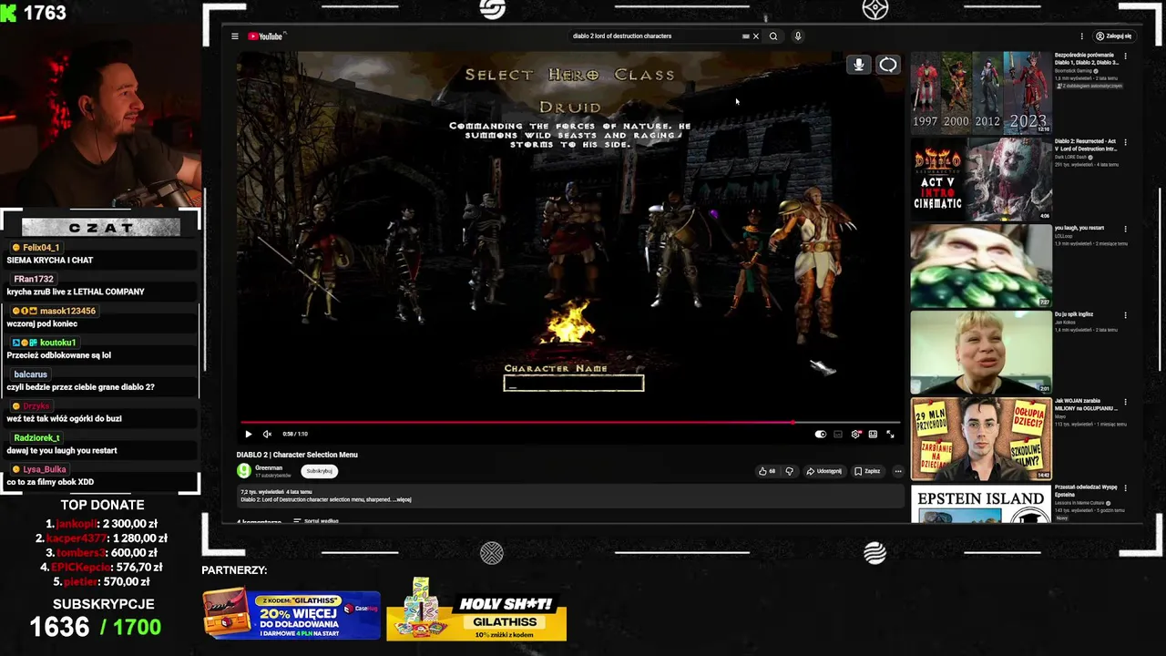This screenshot has height=656, width=1166.
Task: Open the 1997 2000 2012 2023 comparison thumbnail
Action: click(981, 93)
